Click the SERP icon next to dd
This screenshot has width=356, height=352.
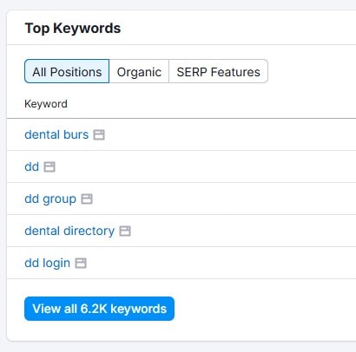[x=49, y=166]
